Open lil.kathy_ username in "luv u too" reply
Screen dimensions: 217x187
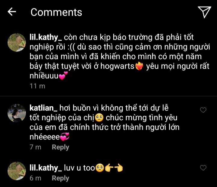46,168
